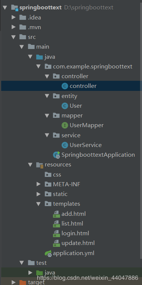Screen dimensions: 142x285
Task: Click the orange target folder icon
Action: tap(23, 282)
